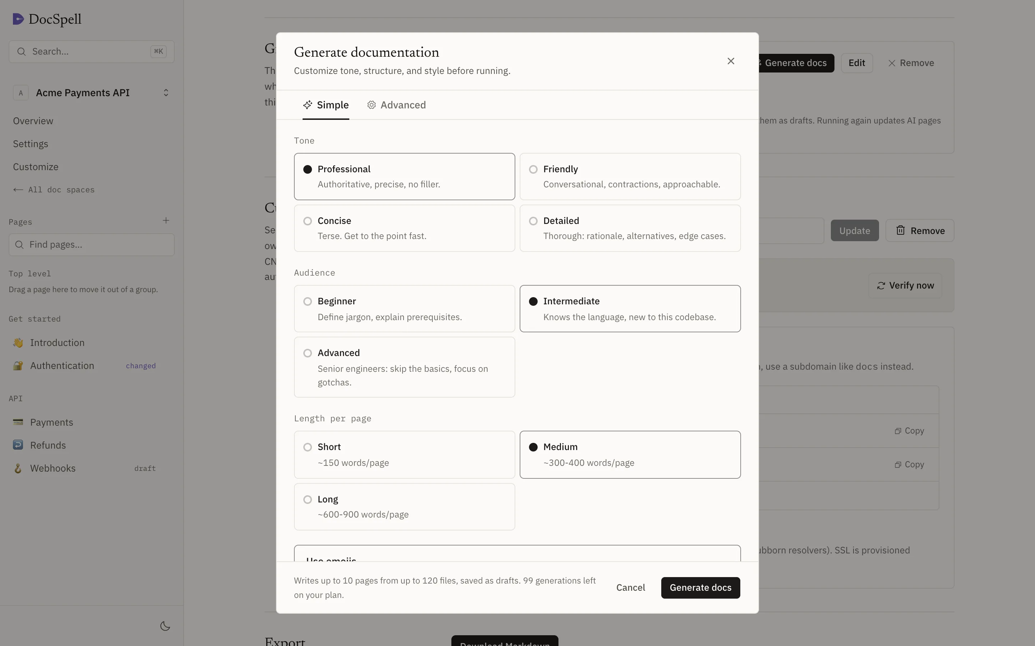Select the Concise tone option
The height and width of the screenshot is (646, 1035).
click(x=404, y=228)
